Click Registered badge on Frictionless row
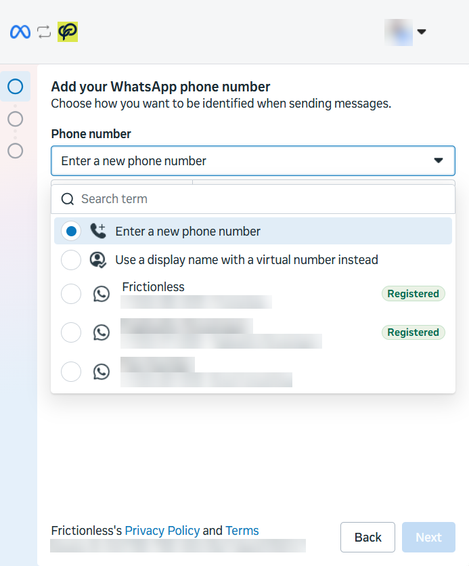 414,294
